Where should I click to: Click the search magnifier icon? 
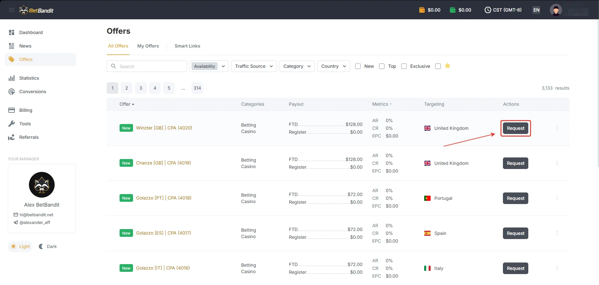[x=113, y=66]
